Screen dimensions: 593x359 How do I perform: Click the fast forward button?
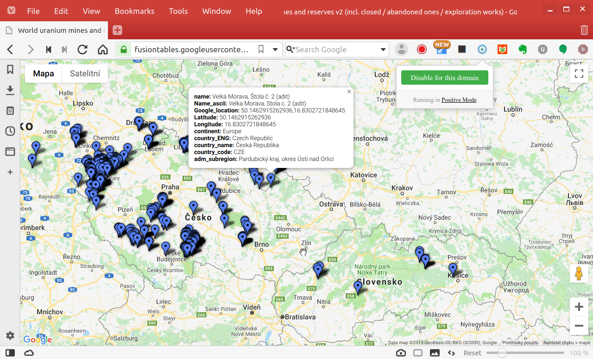[x=64, y=50]
